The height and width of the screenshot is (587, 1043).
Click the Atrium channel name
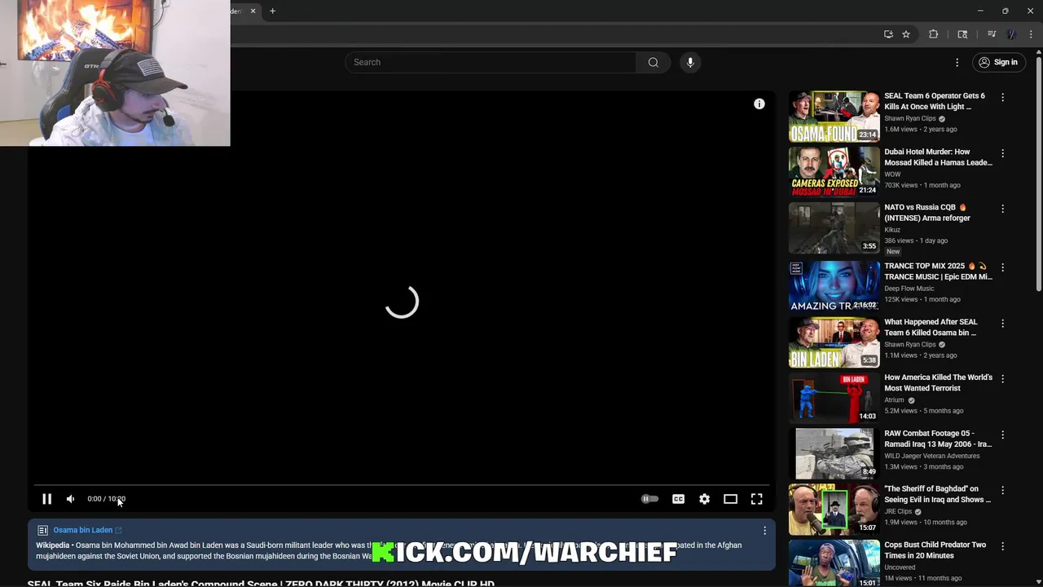point(894,400)
